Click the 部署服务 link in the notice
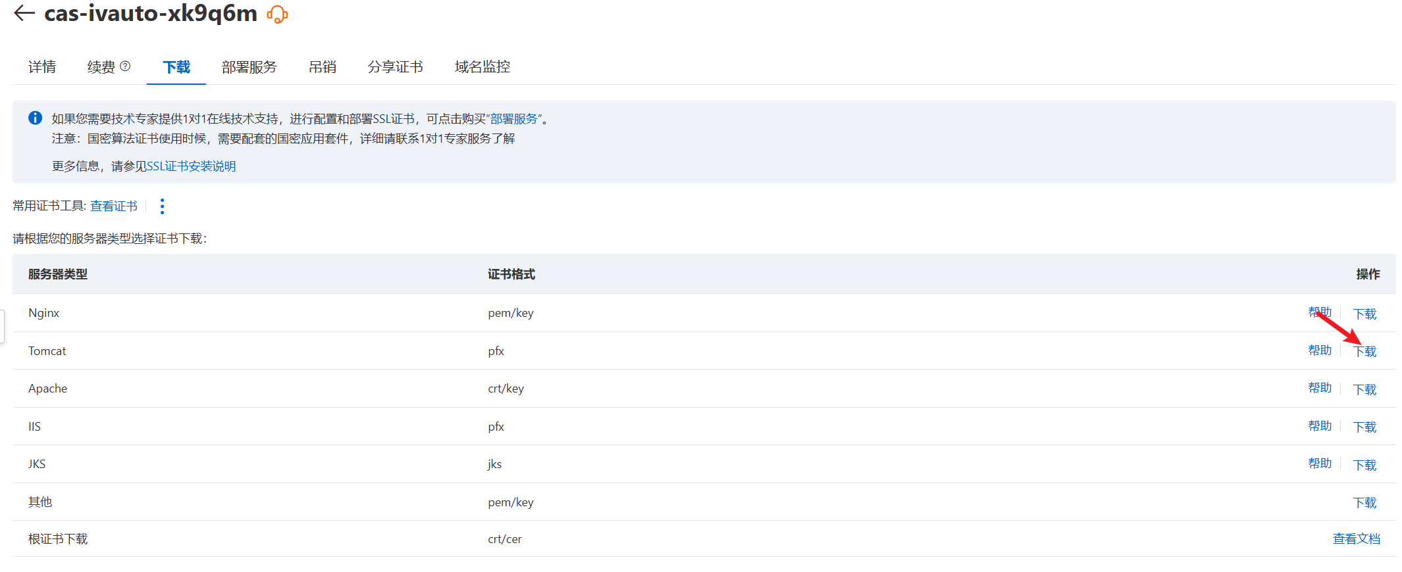1402x572 pixels. pos(514,119)
